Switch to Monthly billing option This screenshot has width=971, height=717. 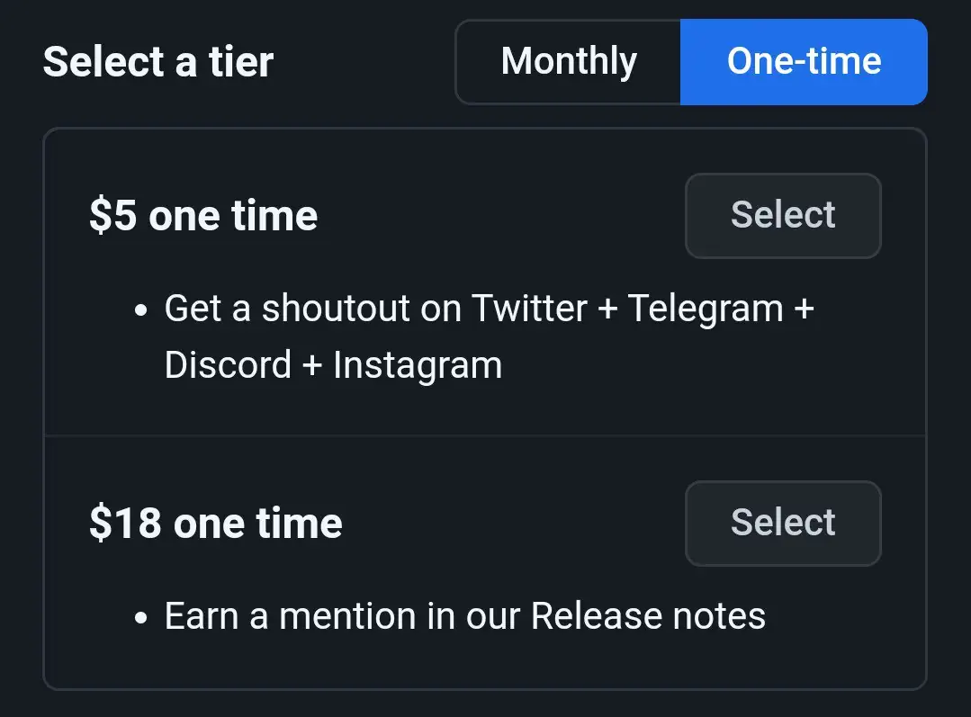(x=568, y=62)
